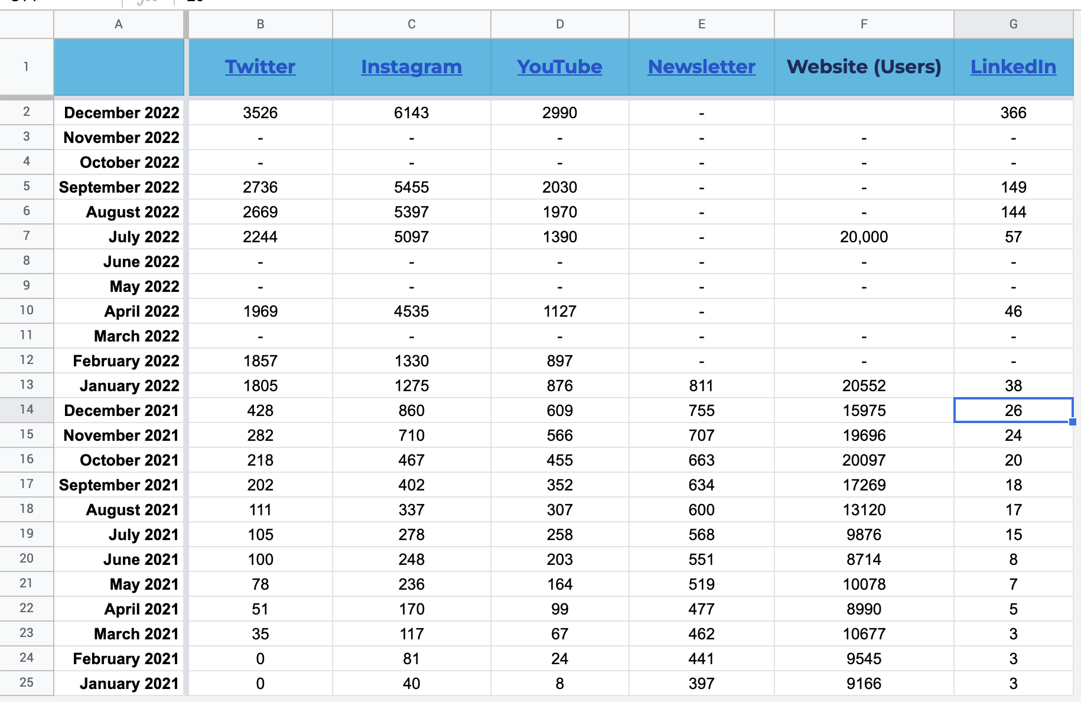Click the fill handle of selected cell
This screenshot has width=1081, height=702.
1073,422
